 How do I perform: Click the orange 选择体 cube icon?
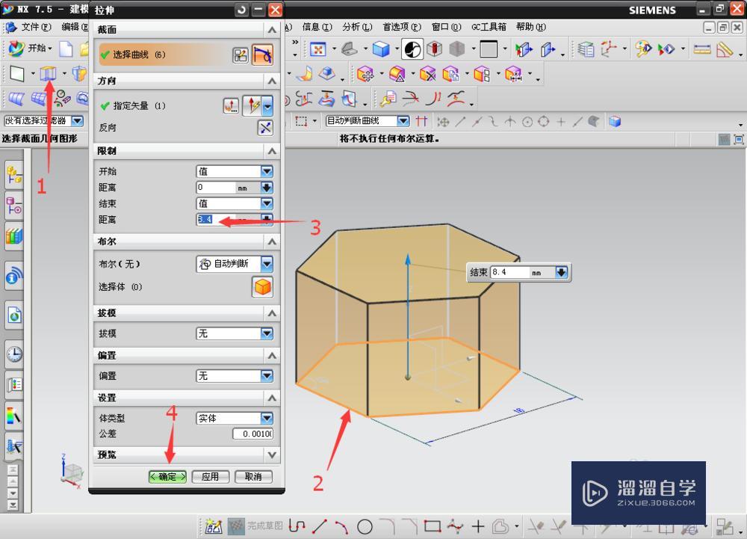tap(262, 287)
